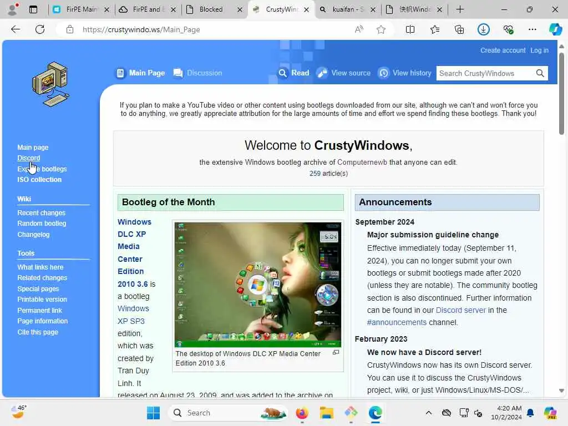Click Microsoft Edge taskbar icon
This screenshot has height=426, width=568.
[376, 413]
